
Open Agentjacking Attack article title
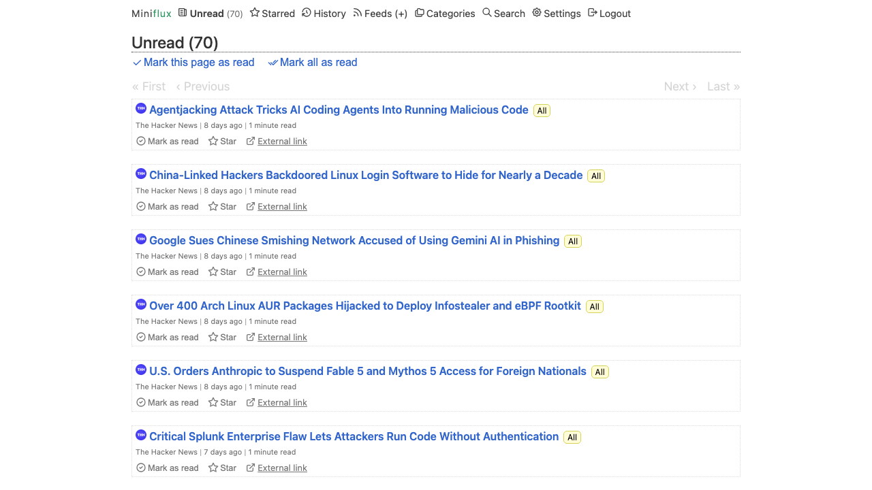[339, 110]
